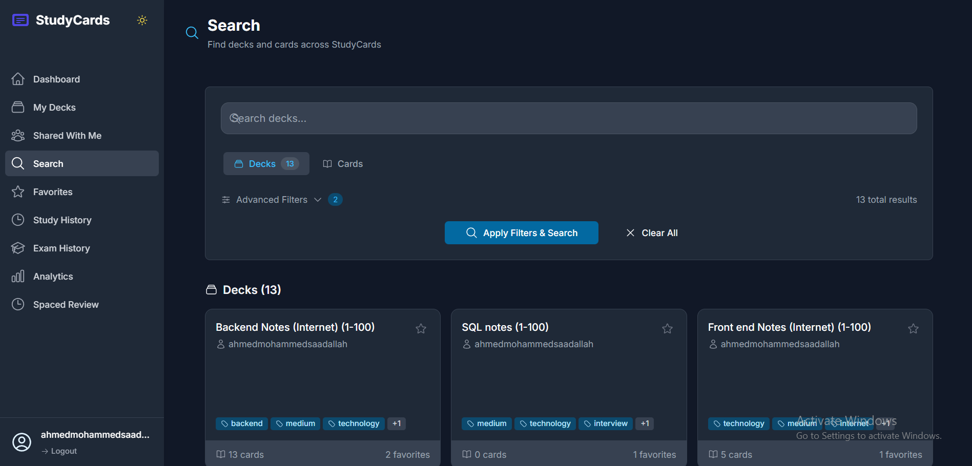Switch to the Decks tab
The height and width of the screenshot is (466, 972).
266,163
